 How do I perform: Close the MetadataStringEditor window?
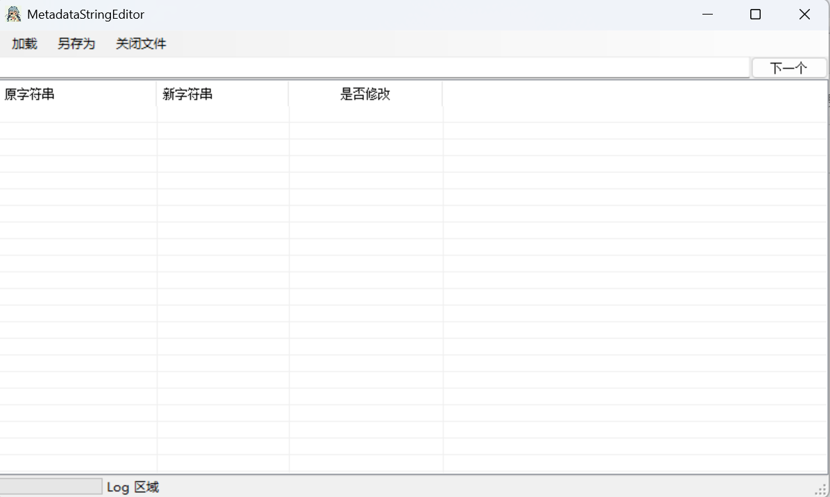[804, 14]
